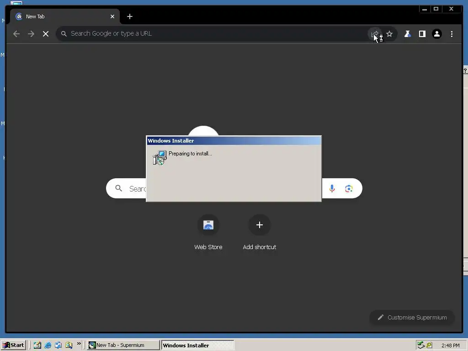Click the network system tray icon
The height and width of the screenshot is (351, 468).
point(420,345)
